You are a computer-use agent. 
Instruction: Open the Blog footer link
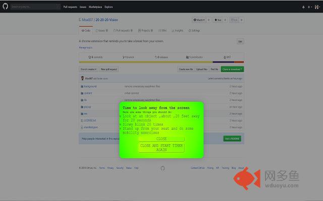click(x=233, y=168)
